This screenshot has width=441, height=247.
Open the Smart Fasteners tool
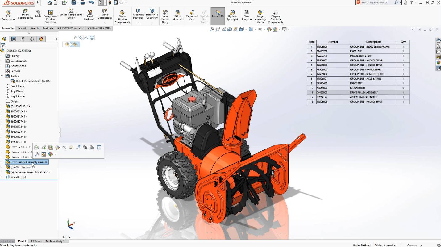(x=90, y=15)
